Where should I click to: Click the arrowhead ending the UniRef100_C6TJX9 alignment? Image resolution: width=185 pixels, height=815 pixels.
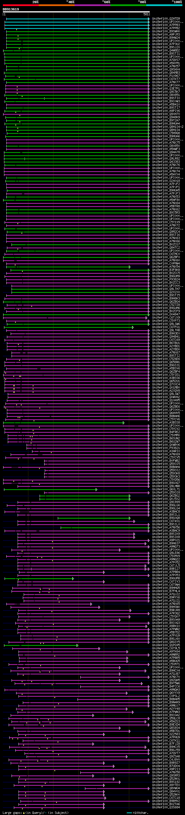[147, 318]
